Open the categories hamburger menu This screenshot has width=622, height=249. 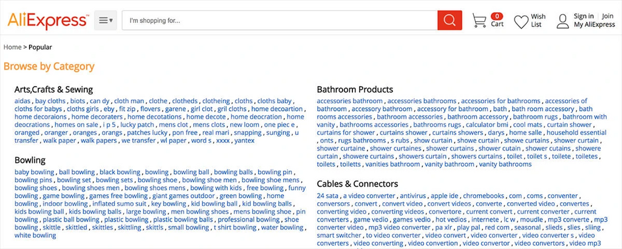point(106,21)
